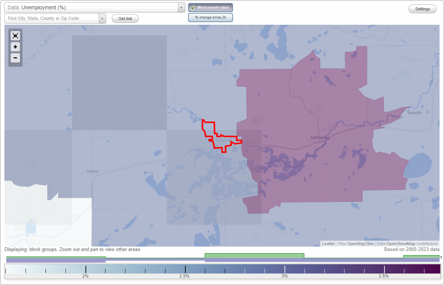Click the Find City input field
Viewport: 444px width, 285px height.
(x=52, y=18)
